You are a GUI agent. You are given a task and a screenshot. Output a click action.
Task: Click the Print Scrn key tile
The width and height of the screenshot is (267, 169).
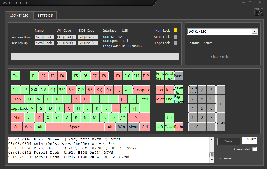160,76
